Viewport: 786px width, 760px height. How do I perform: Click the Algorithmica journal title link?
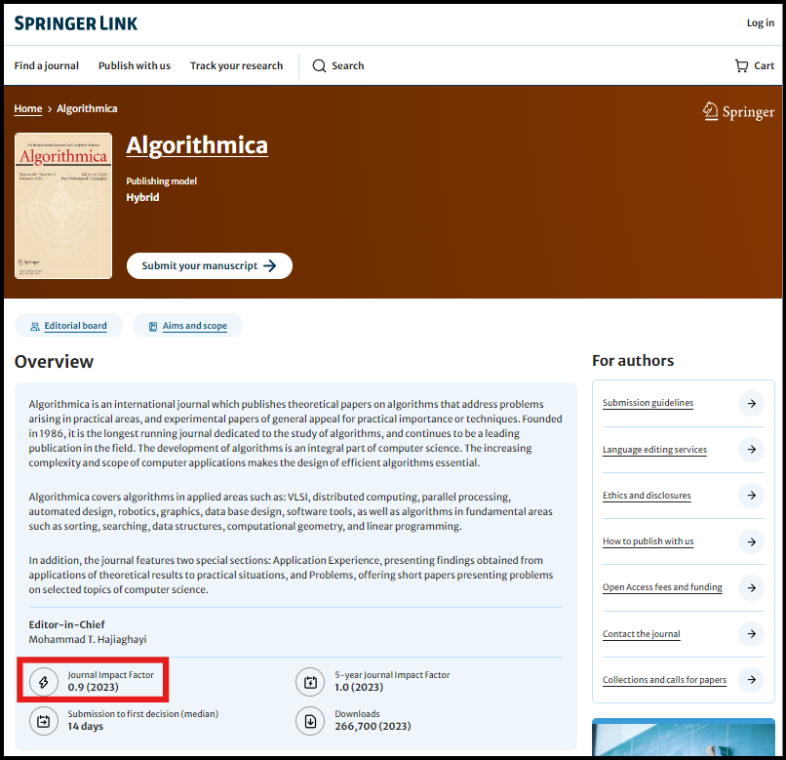click(x=197, y=145)
